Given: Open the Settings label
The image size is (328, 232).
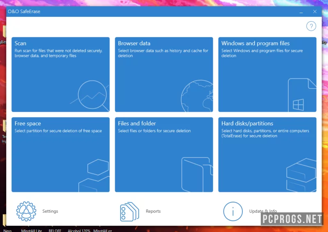Looking at the screenshot, I should coord(50,211).
